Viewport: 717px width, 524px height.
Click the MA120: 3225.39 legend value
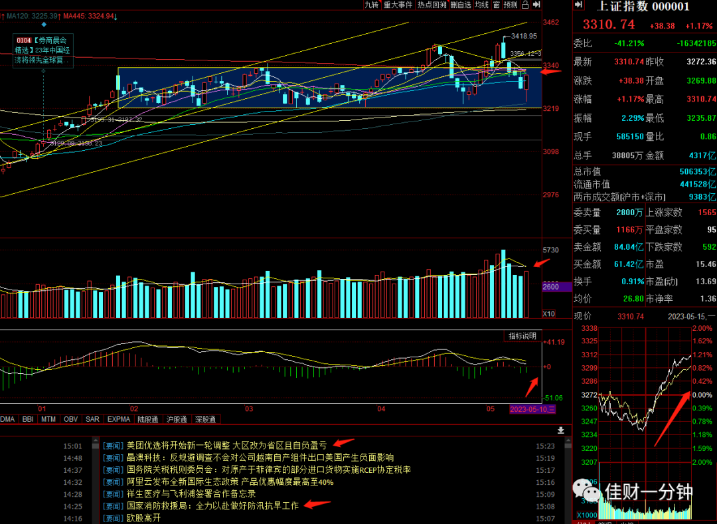coord(32,16)
